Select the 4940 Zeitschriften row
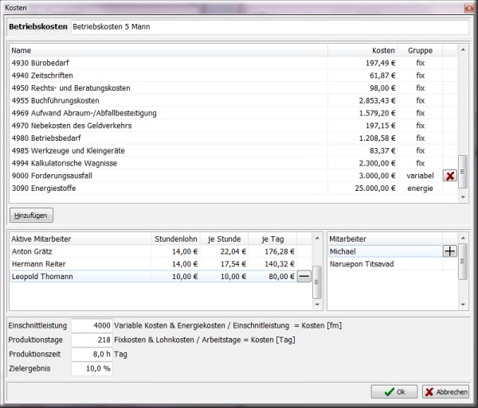Image resolution: width=478 pixels, height=408 pixels. pos(233,76)
